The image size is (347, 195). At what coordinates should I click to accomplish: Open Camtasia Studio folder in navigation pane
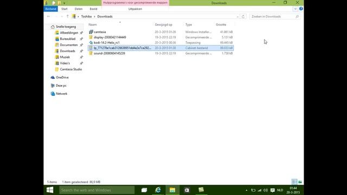coord(71,69)
